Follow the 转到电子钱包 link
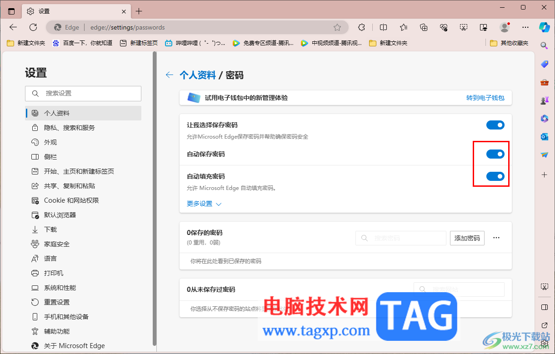 [x=485, y=97]
